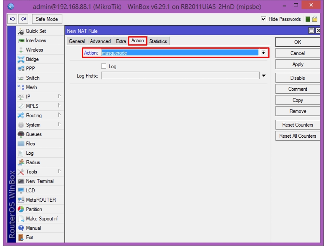Open the LCD monitor icon

point(21,191)
